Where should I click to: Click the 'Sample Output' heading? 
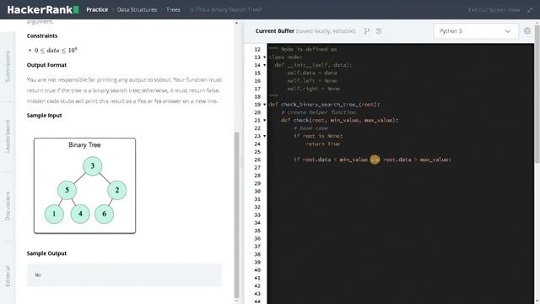(x=46, y=253)
